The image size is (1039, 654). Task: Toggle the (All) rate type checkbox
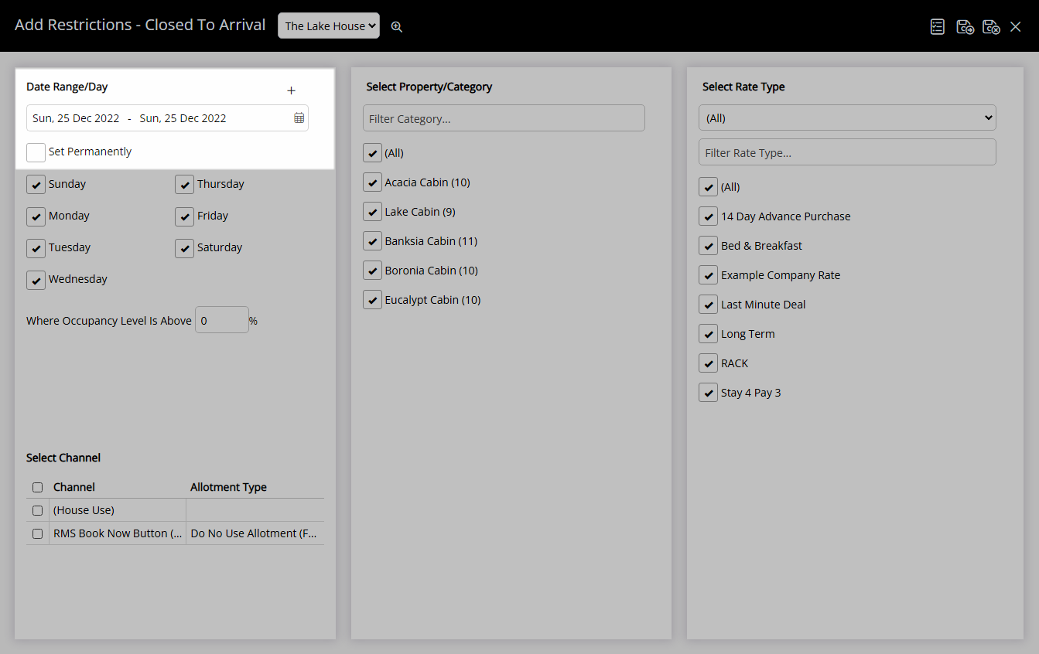coord(708,187)
